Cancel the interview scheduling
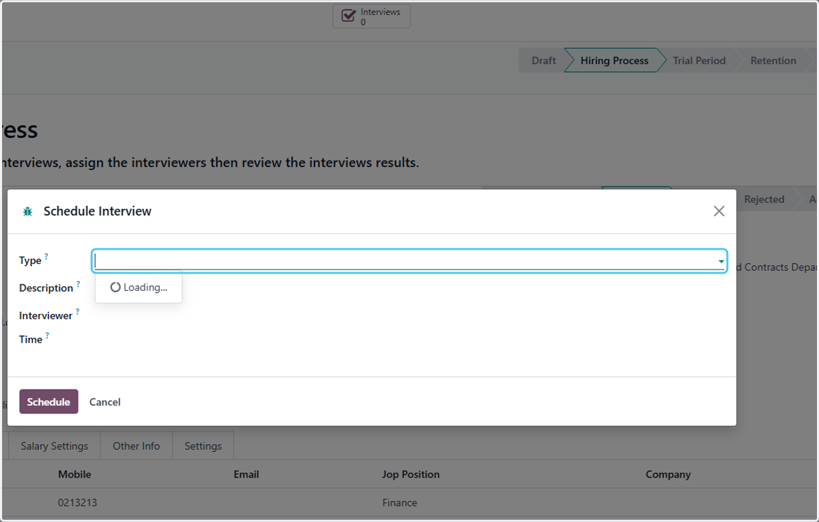The image size is (819, 522). (x=105, y=402)
